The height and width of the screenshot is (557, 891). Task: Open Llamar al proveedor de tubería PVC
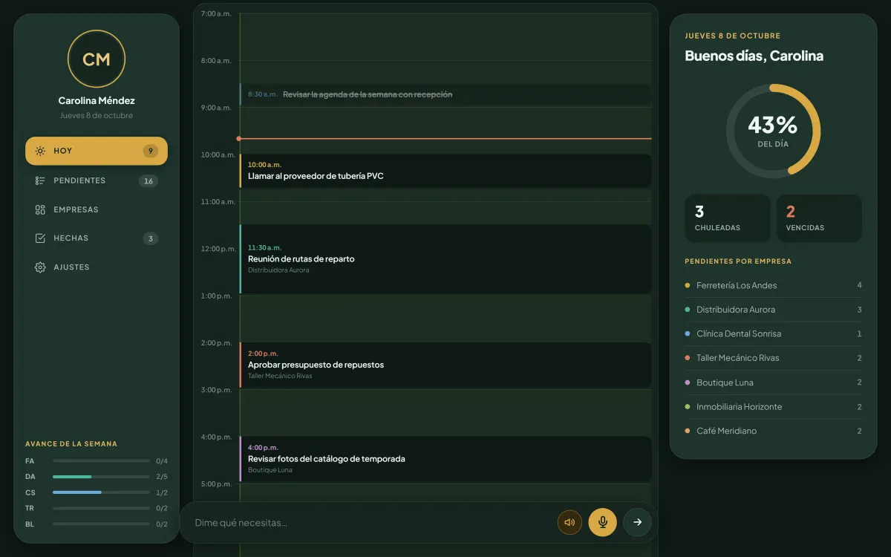pos(446,171)
